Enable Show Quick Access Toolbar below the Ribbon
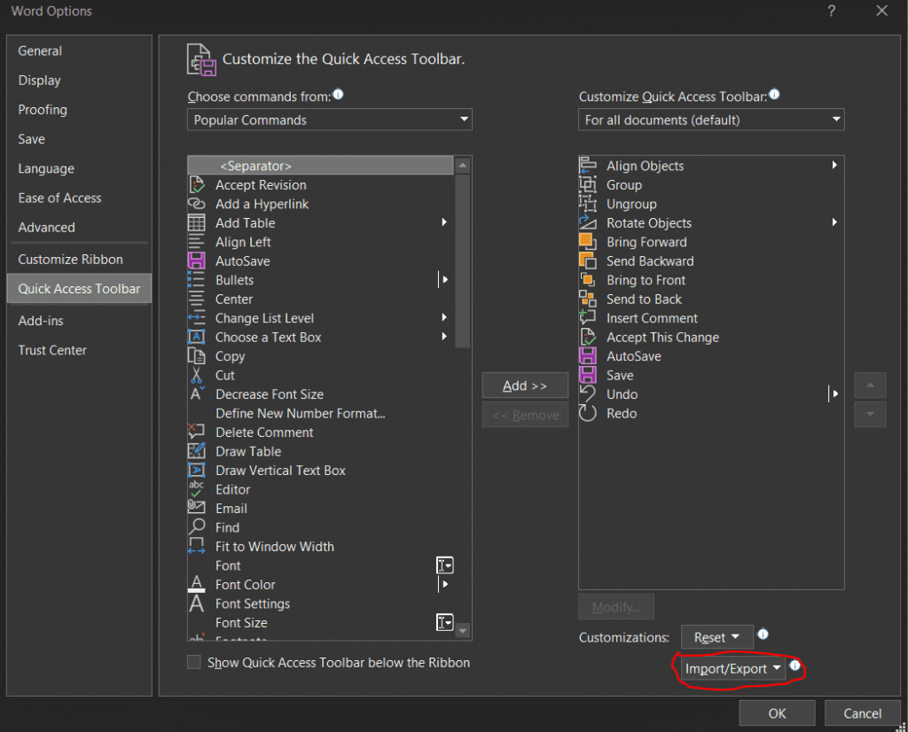The height and width of the screenshot is (732, 908). [194, 662]
